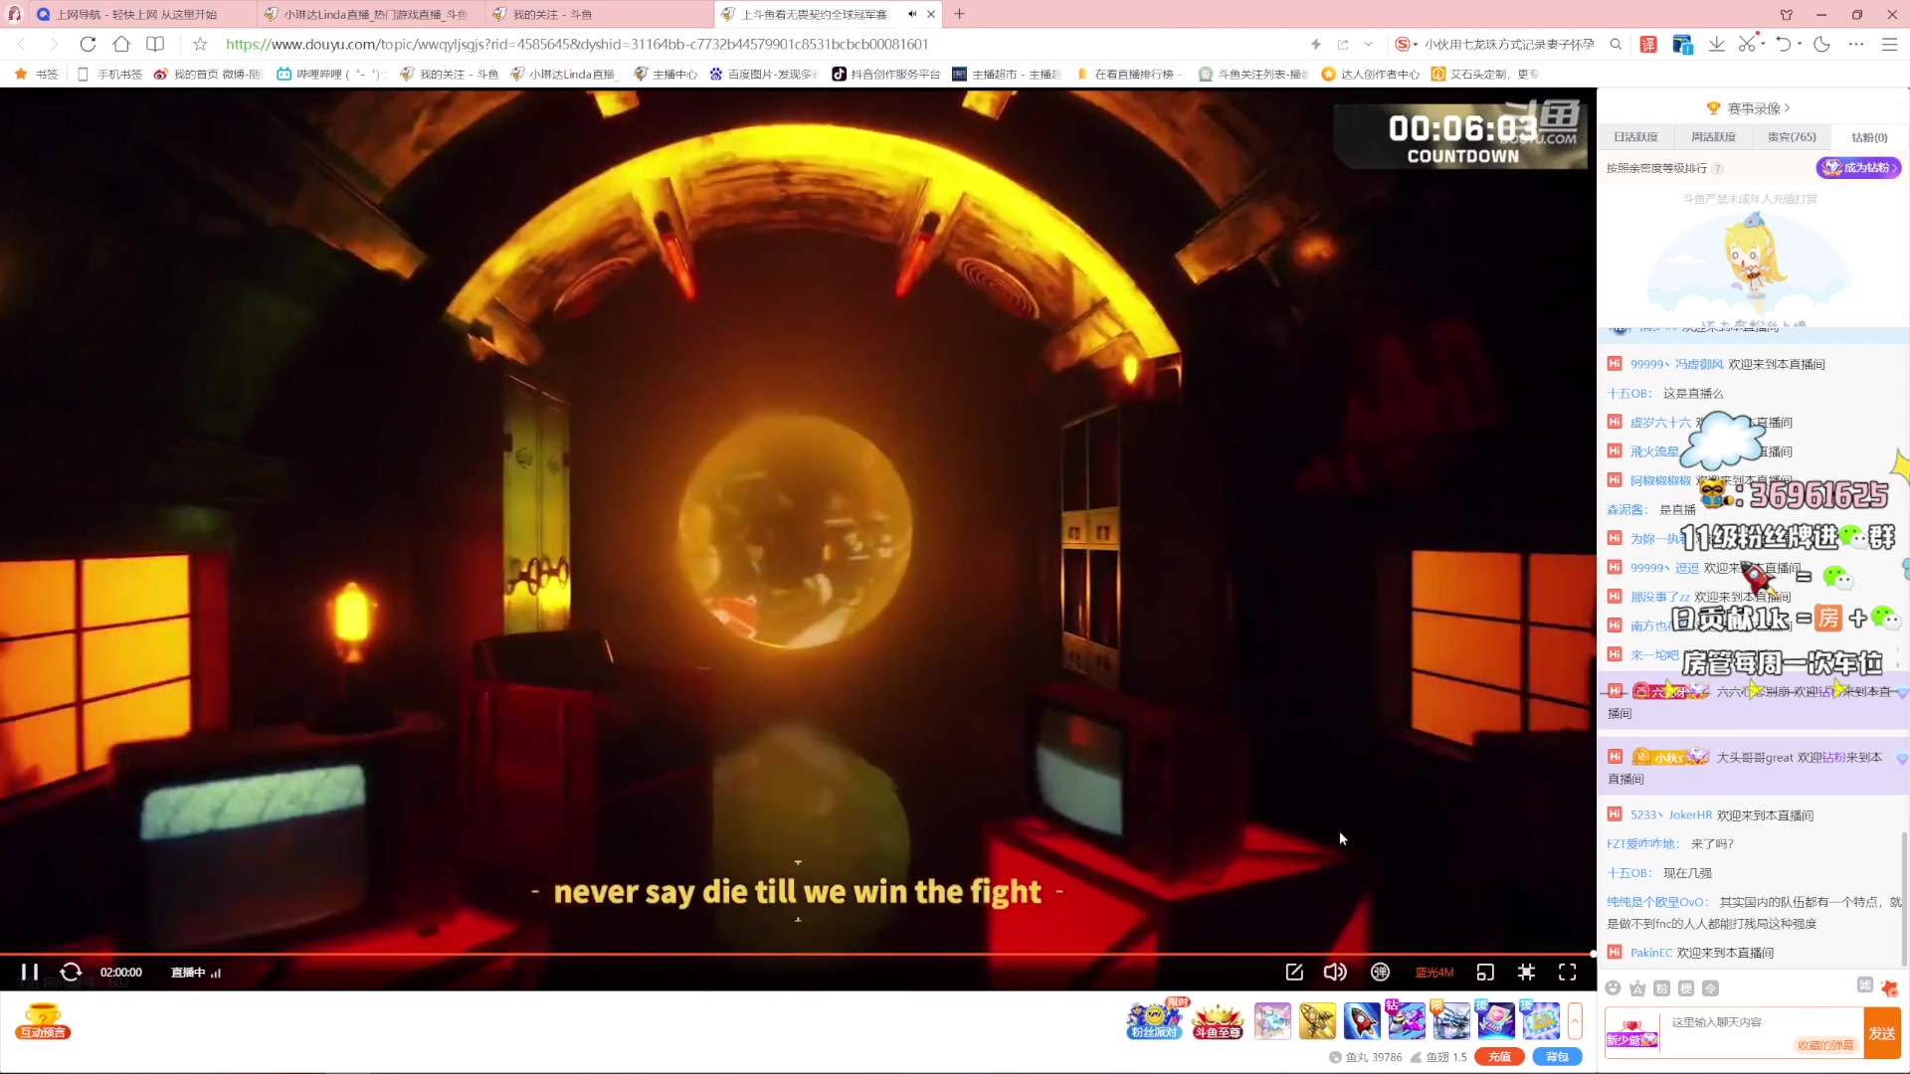Viewport: 1910px width, 1074px height.
Task: Expand the address bar dropdown chevron
Action: pyautogui.click(x=1369, y=44)
